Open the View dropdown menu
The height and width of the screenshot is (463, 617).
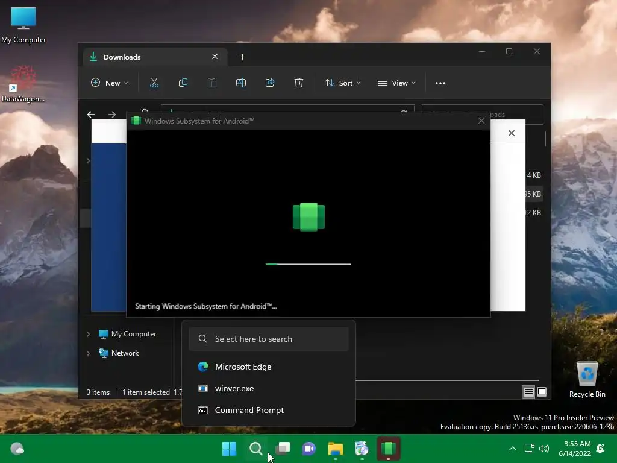(x=396, y=83)
